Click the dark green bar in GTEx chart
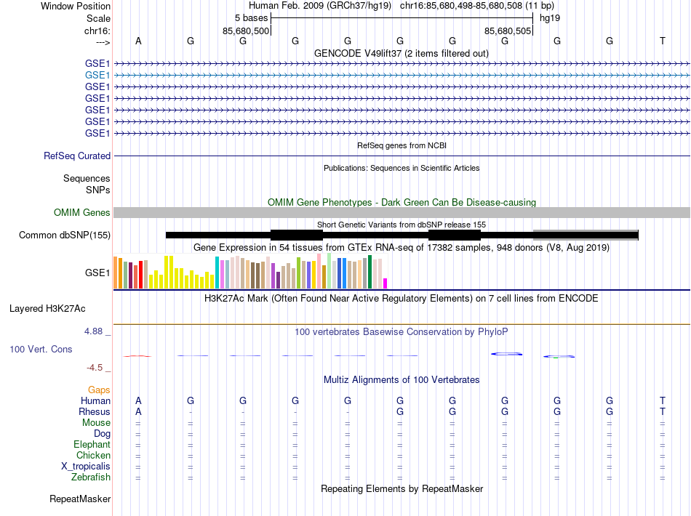The image size is (691, 516). click(370, 272)
